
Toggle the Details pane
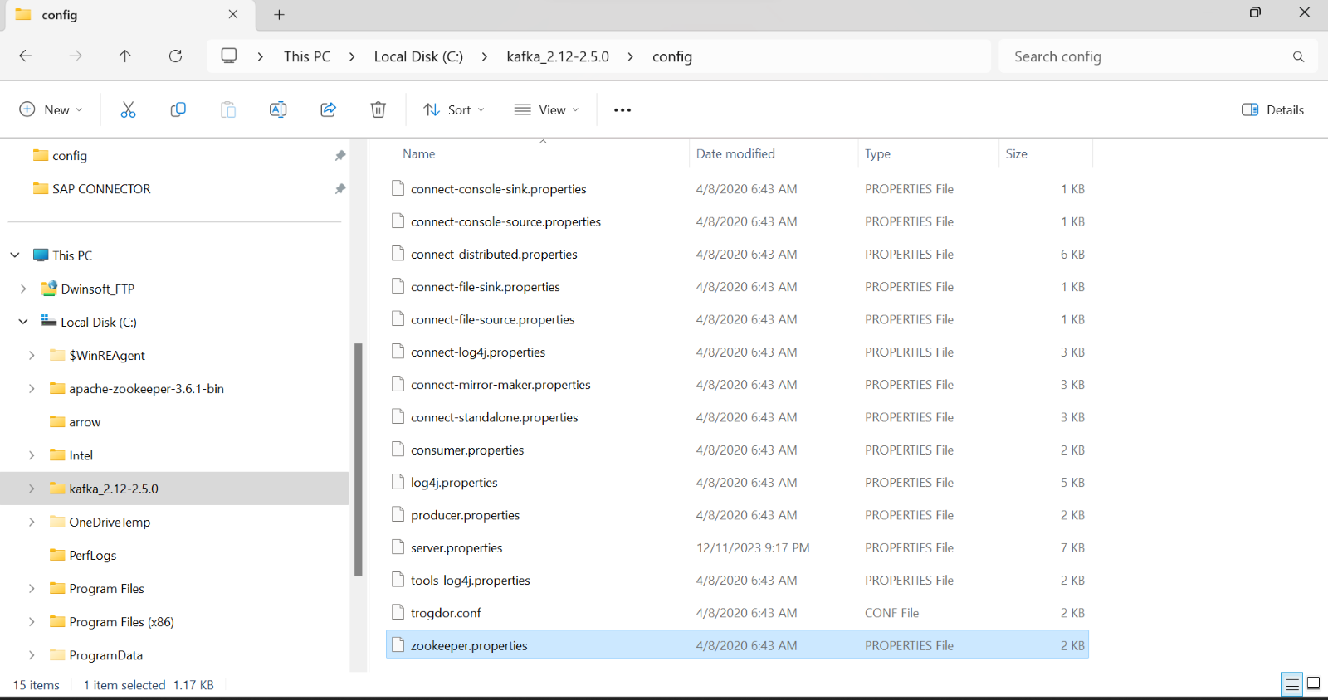coord(1273,109)
